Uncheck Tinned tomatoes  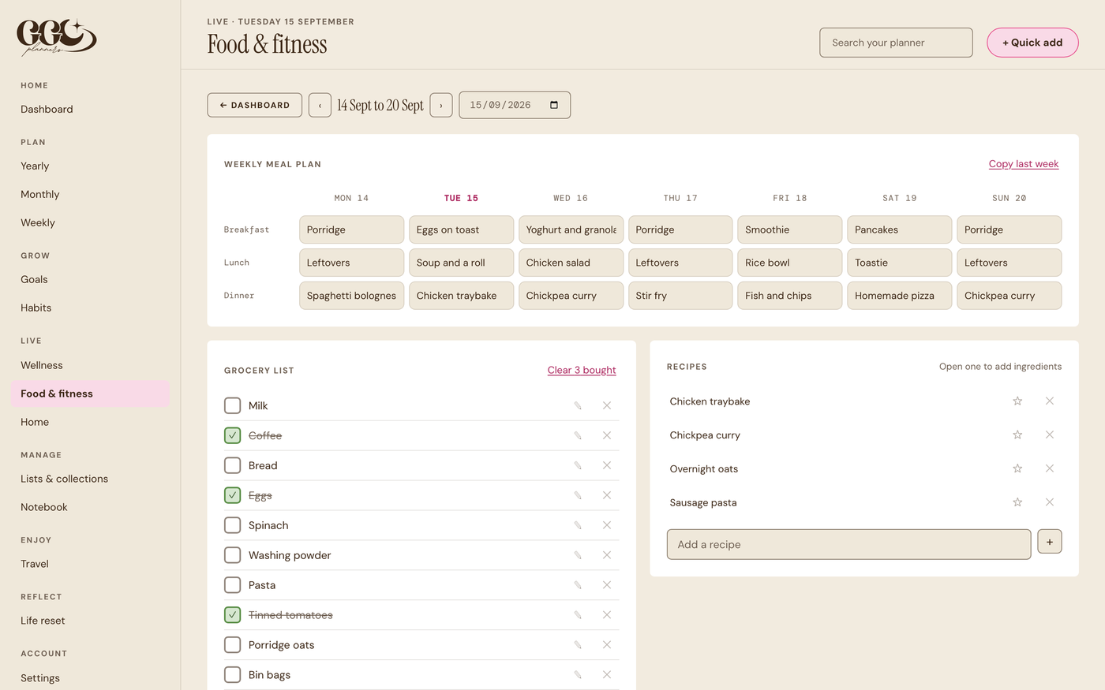click(233, 615)
